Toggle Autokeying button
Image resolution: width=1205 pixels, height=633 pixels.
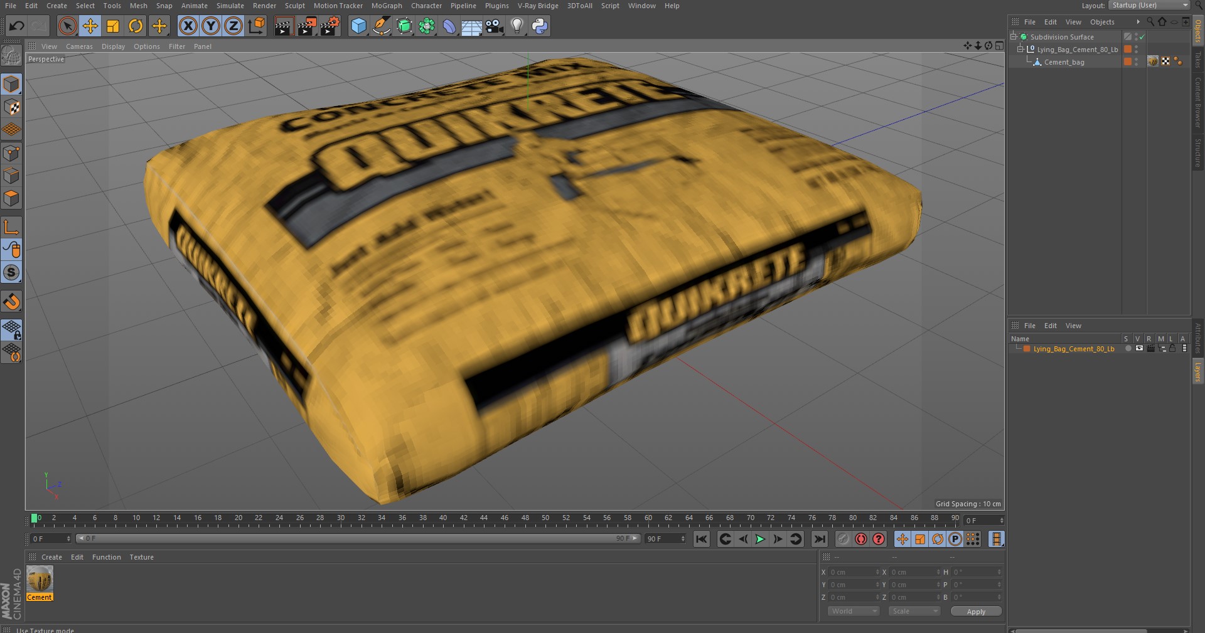coord(861,539)
